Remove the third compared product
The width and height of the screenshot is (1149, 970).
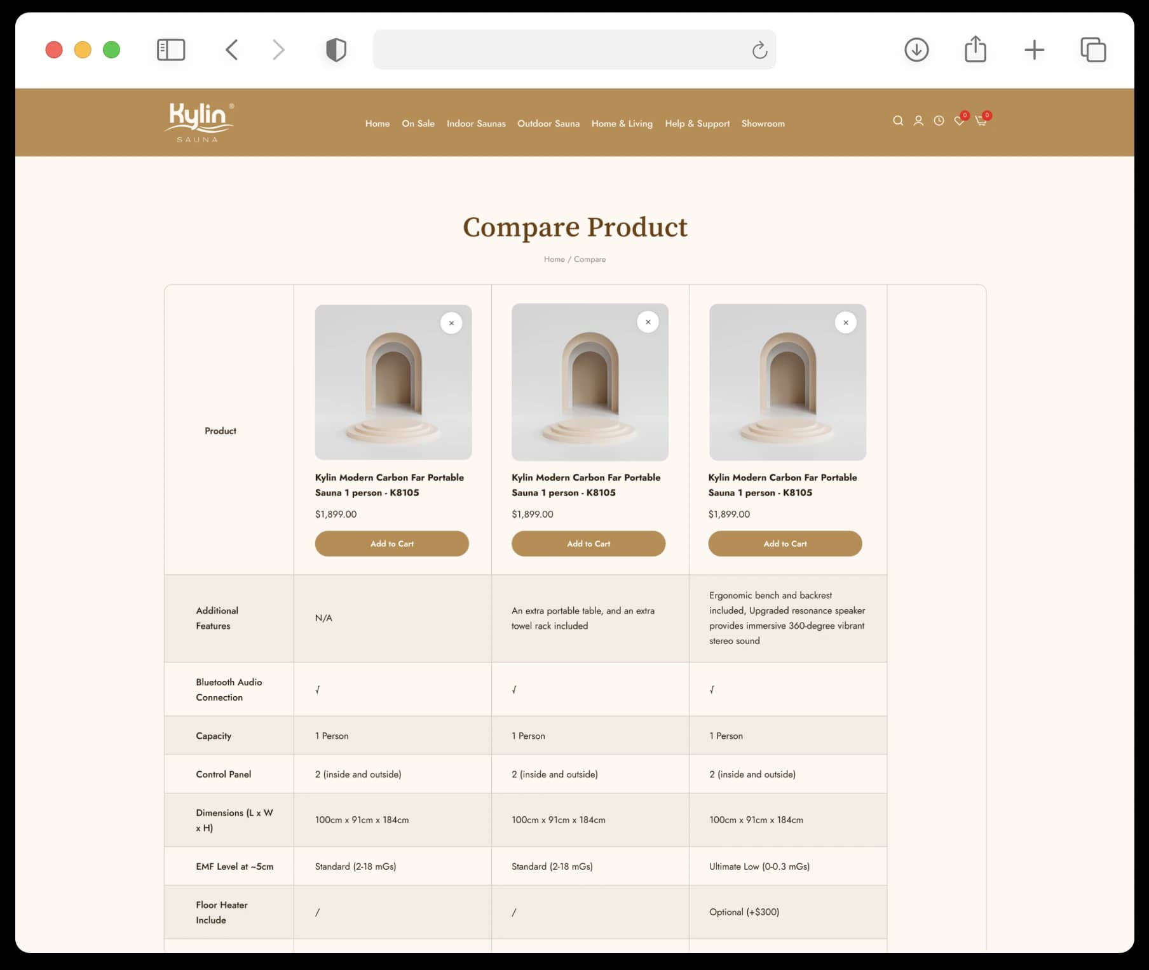[x=846, y=323]
